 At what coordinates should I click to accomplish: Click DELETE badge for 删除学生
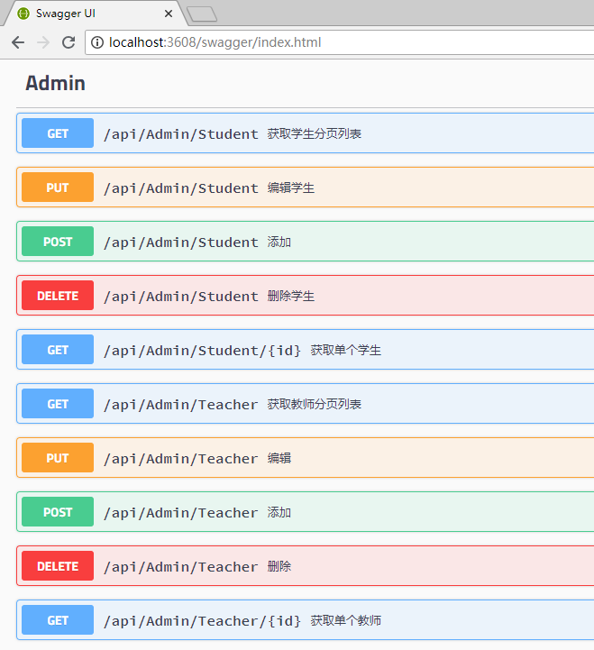(x=58, y=296)
